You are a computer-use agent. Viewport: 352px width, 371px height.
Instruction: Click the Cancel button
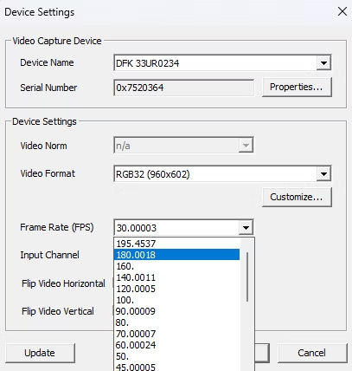[312, 353]
